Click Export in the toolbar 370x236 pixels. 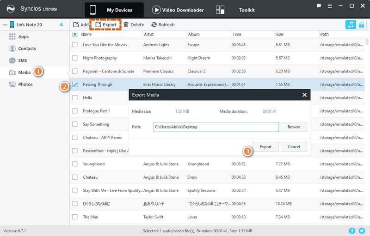(106, 25)
